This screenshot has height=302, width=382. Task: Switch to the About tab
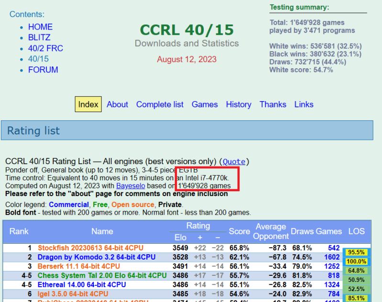tap(117, 104)
